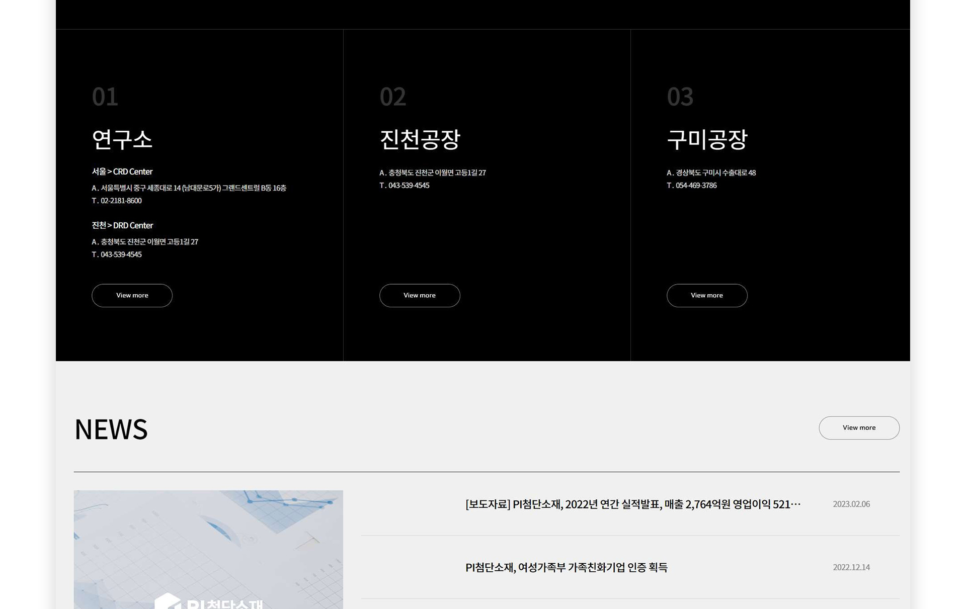Click the 구미공장 phone number 054-469-3786
The image size is (966, 609).
tap(695, 186)
